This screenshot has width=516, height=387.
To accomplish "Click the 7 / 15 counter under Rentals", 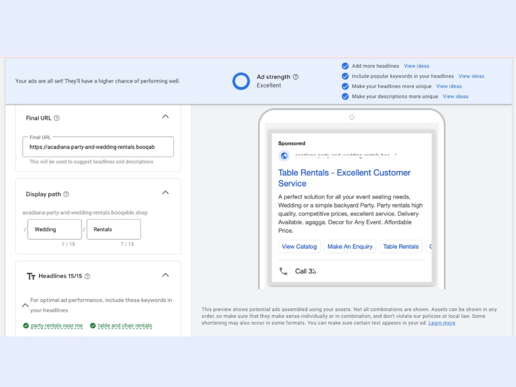I will click(127, 244).
